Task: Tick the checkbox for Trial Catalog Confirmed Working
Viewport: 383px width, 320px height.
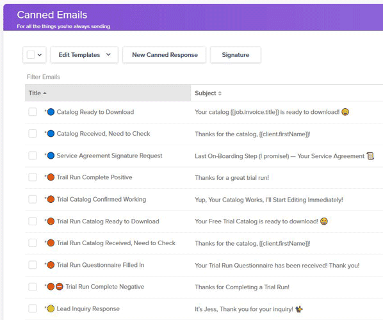Action: coord(33,200)
